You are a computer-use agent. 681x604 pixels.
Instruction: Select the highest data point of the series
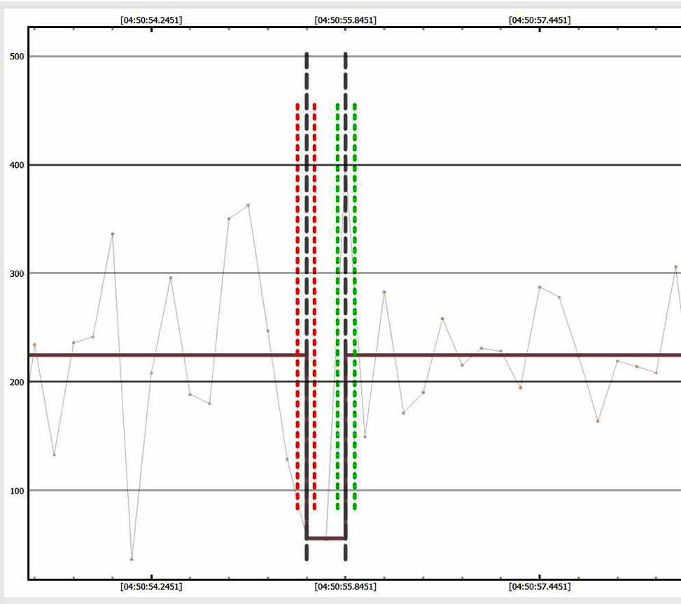pyautogui.click(x=248, y=206)
